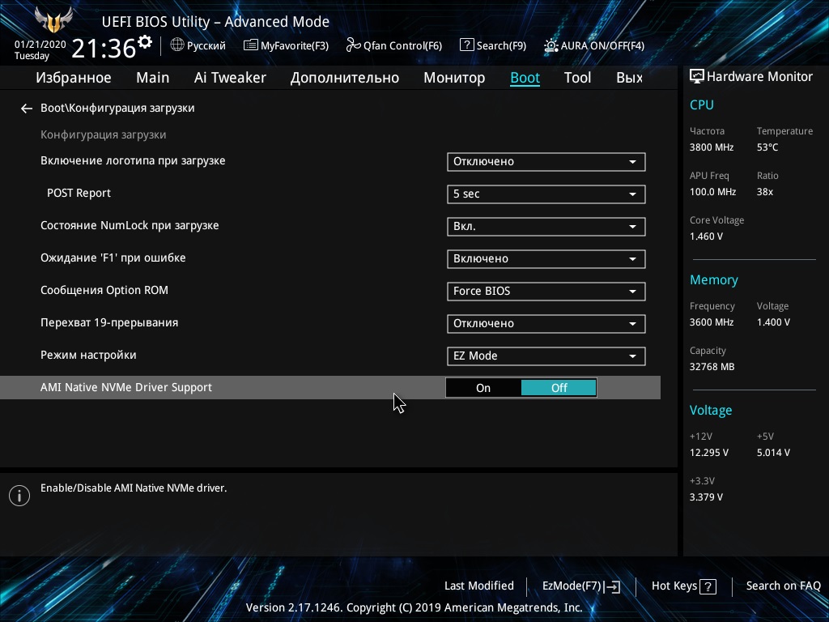The height and width of the screenshot is (622, 829).
Task: Click the Сообщения Option ROM label
Action: click(104, 291)
